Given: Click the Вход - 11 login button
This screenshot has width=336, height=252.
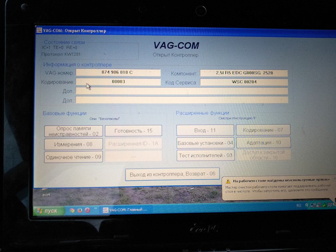Looking at the screenshot, I should pos(205,130).
